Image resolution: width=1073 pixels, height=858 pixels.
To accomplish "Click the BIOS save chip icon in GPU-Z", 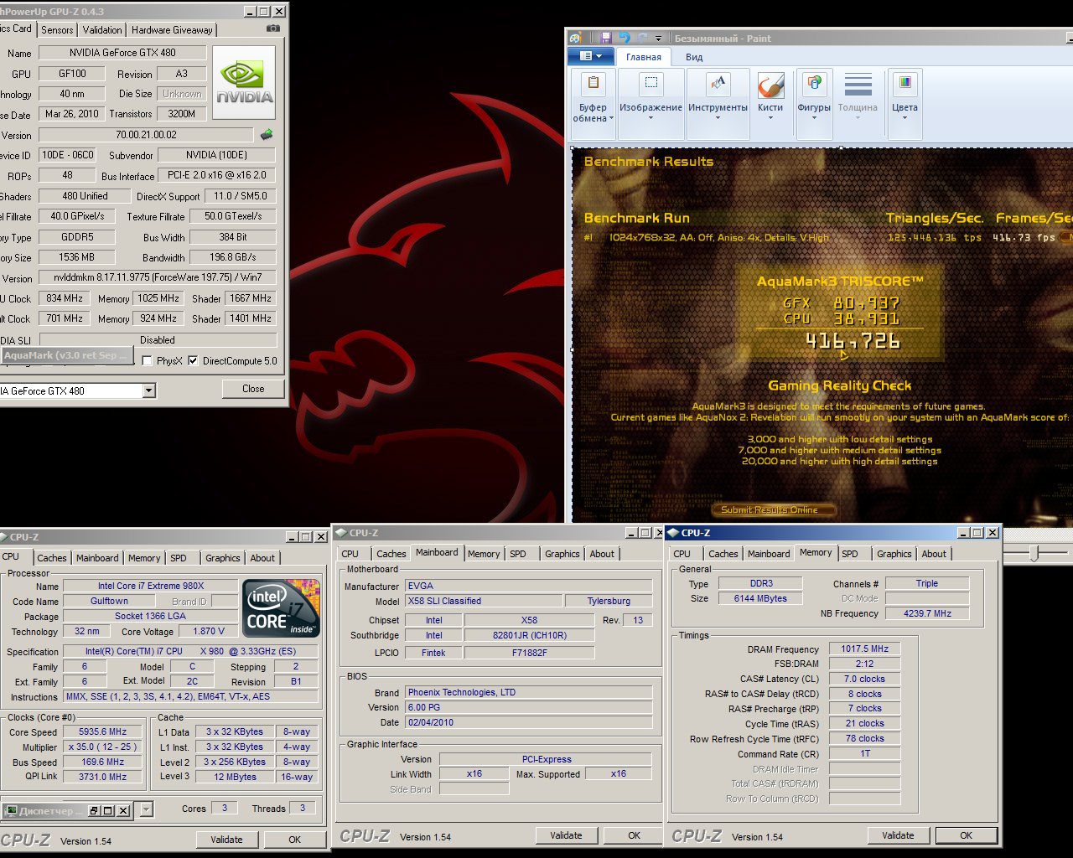I will 267,134.
